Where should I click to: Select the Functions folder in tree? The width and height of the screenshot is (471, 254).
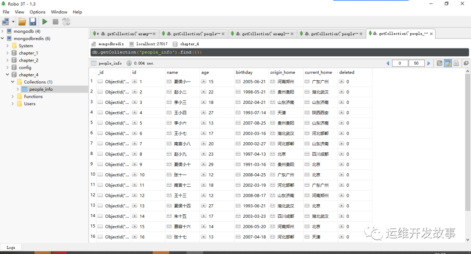coord(33,96)
